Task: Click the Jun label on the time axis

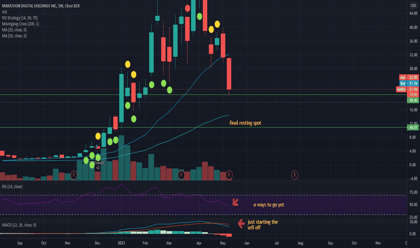Action: point(247,243)
